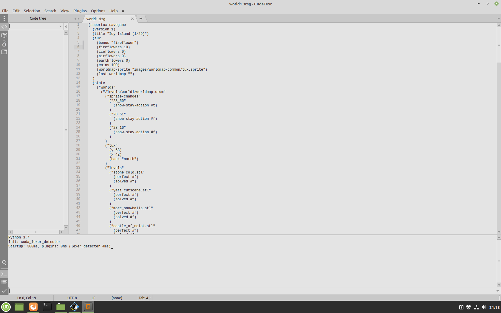Open the sidebar three-dots menu

point(4,18)
